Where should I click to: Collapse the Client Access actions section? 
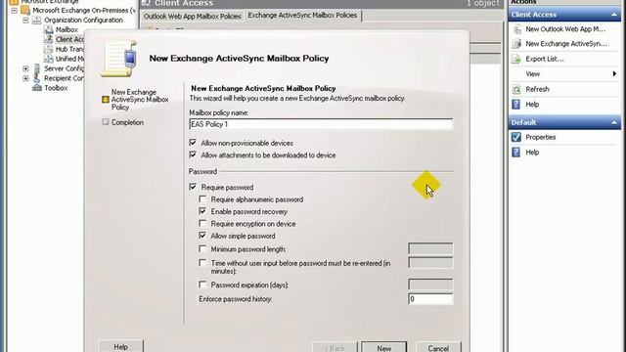(614, 15)
